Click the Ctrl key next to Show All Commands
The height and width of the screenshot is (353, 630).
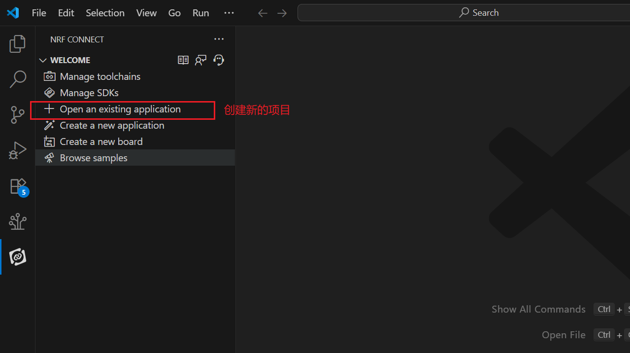(604, 309)
